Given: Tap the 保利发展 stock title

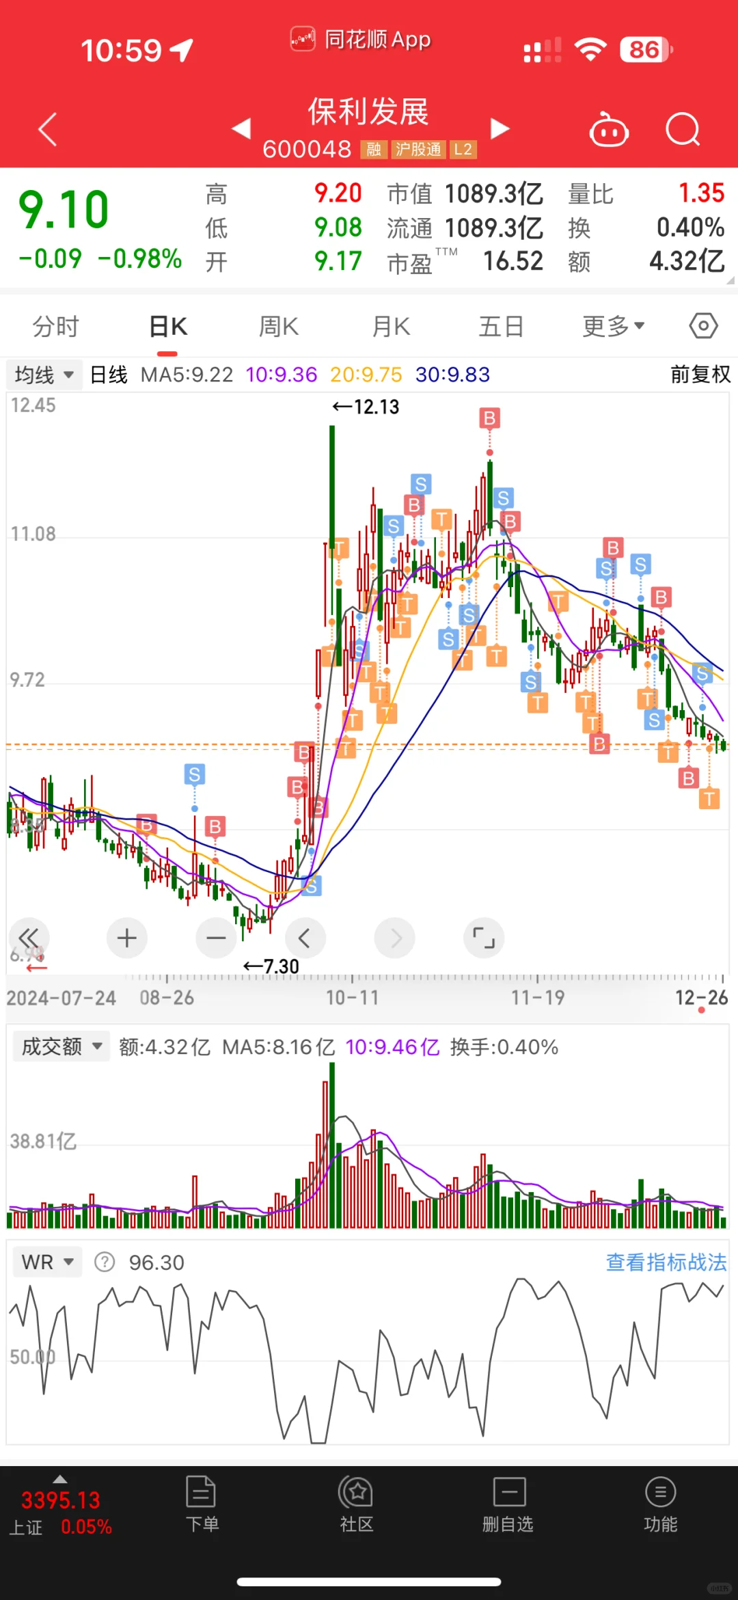Looking at the screenshot, I should [x=368, y=111].
